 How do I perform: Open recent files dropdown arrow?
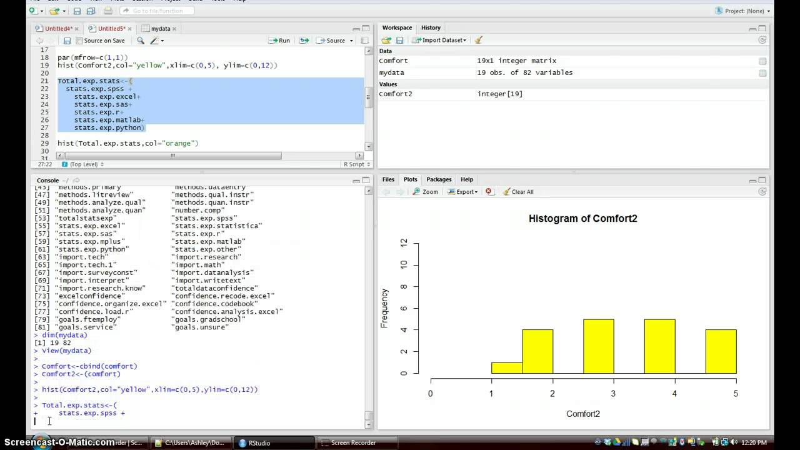(x=64, y=11)
